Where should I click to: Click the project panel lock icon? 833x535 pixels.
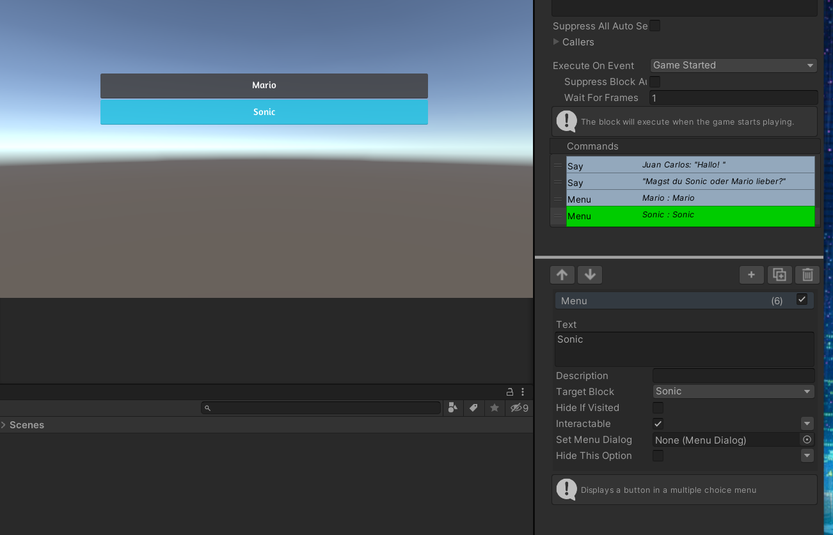[x=510, y=392]
